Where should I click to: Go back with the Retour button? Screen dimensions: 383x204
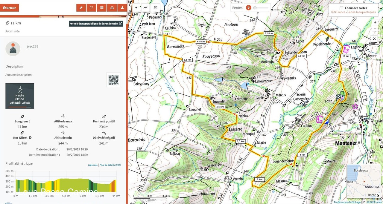[x=10, y=8]
